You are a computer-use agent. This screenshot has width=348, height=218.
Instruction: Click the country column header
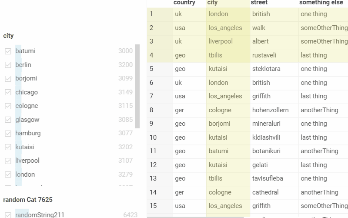(x=184, y=3)
